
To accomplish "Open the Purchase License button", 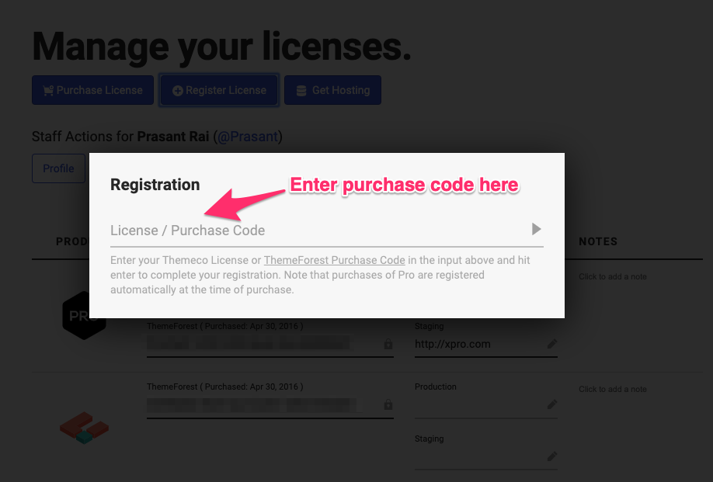I will (92, 90).
